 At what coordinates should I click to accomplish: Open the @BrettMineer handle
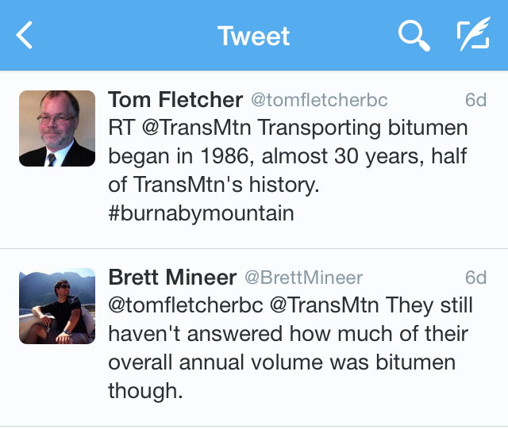[303, 278]
